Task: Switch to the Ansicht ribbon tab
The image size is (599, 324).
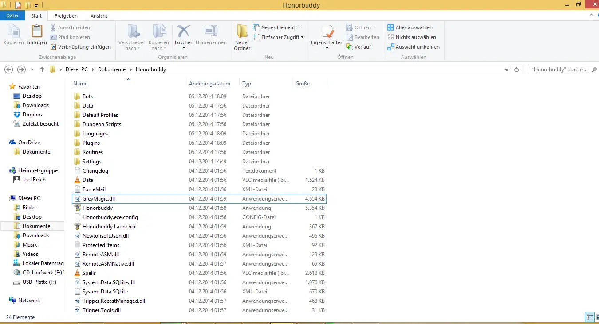Action: click(99, 16)
